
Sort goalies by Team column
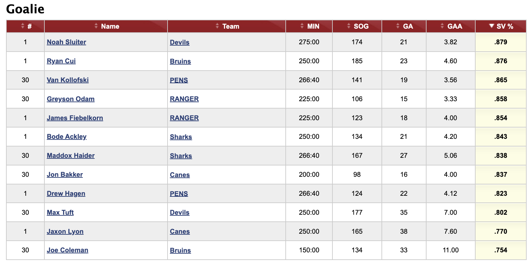coord(227,26)
